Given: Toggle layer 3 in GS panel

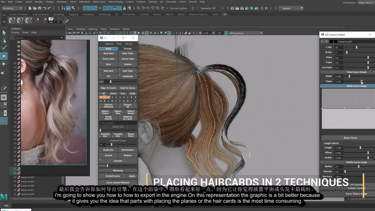Looking at the screenshot, I should tap(112, 97).
